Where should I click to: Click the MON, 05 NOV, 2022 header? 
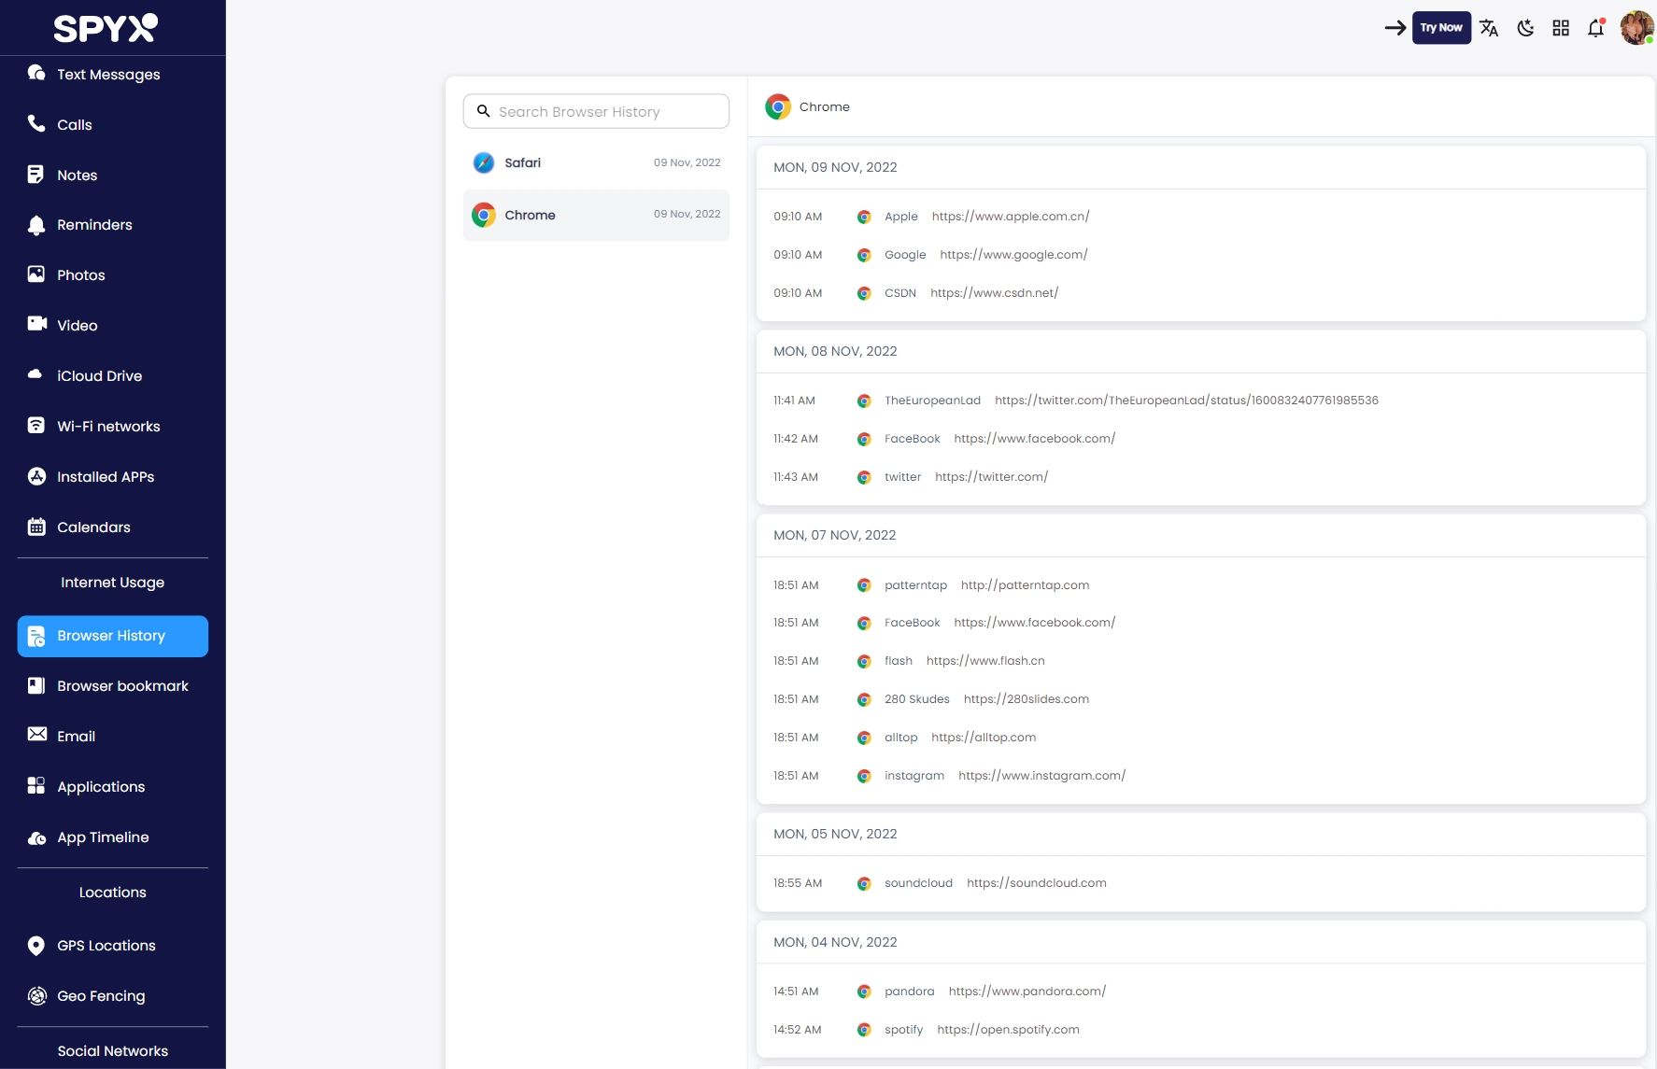[835, 834]
